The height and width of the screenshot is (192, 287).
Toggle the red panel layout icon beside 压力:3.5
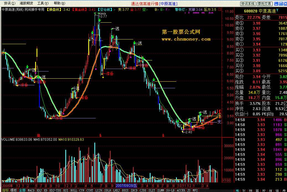[x=220, y=9]
